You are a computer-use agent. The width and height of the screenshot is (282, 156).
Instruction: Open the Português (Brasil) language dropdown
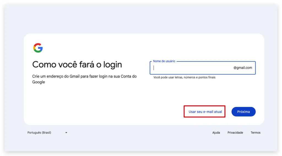(x=47, y=132)
